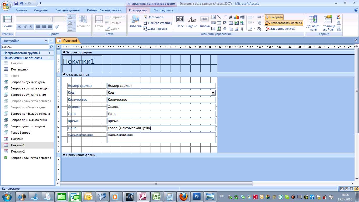Select the Наименование text box on form

[x=161, y=138]
